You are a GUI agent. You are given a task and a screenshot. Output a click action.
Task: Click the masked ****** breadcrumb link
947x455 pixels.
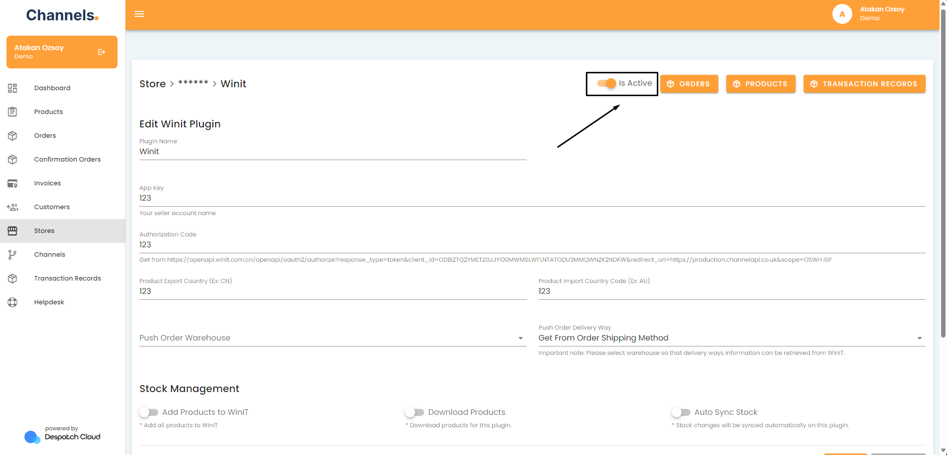coord(193,83)
